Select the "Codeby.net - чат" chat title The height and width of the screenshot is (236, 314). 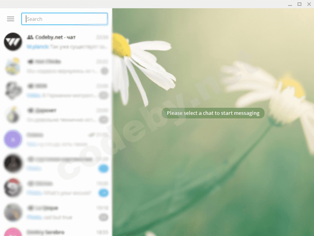(x=55, y=37)
